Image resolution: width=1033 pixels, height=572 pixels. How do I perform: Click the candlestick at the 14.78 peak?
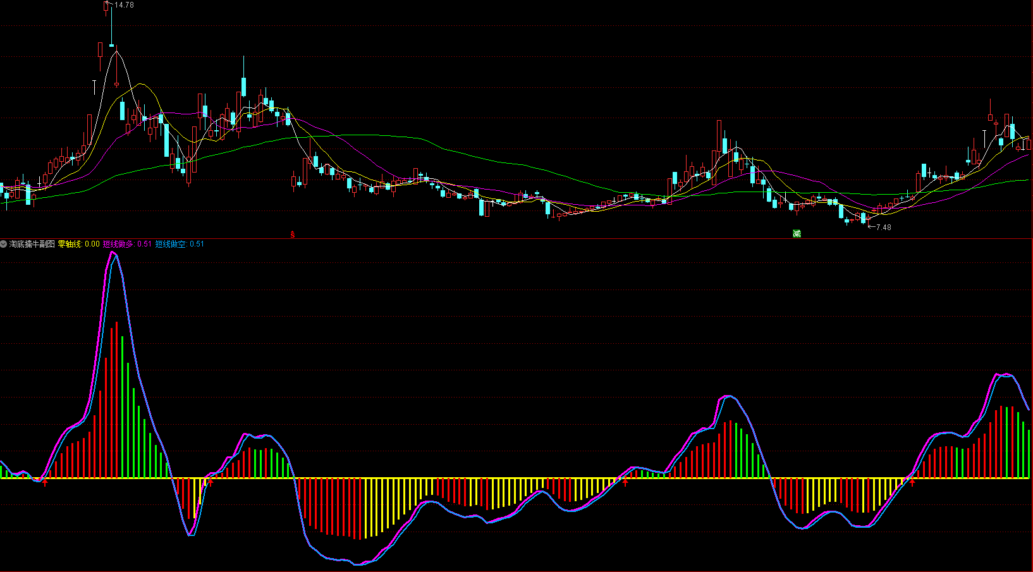(x=106, y=6)
